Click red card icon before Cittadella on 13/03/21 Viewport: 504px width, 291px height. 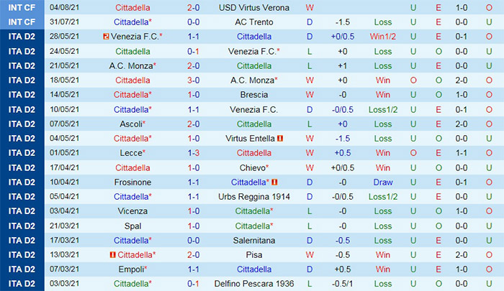113,255
